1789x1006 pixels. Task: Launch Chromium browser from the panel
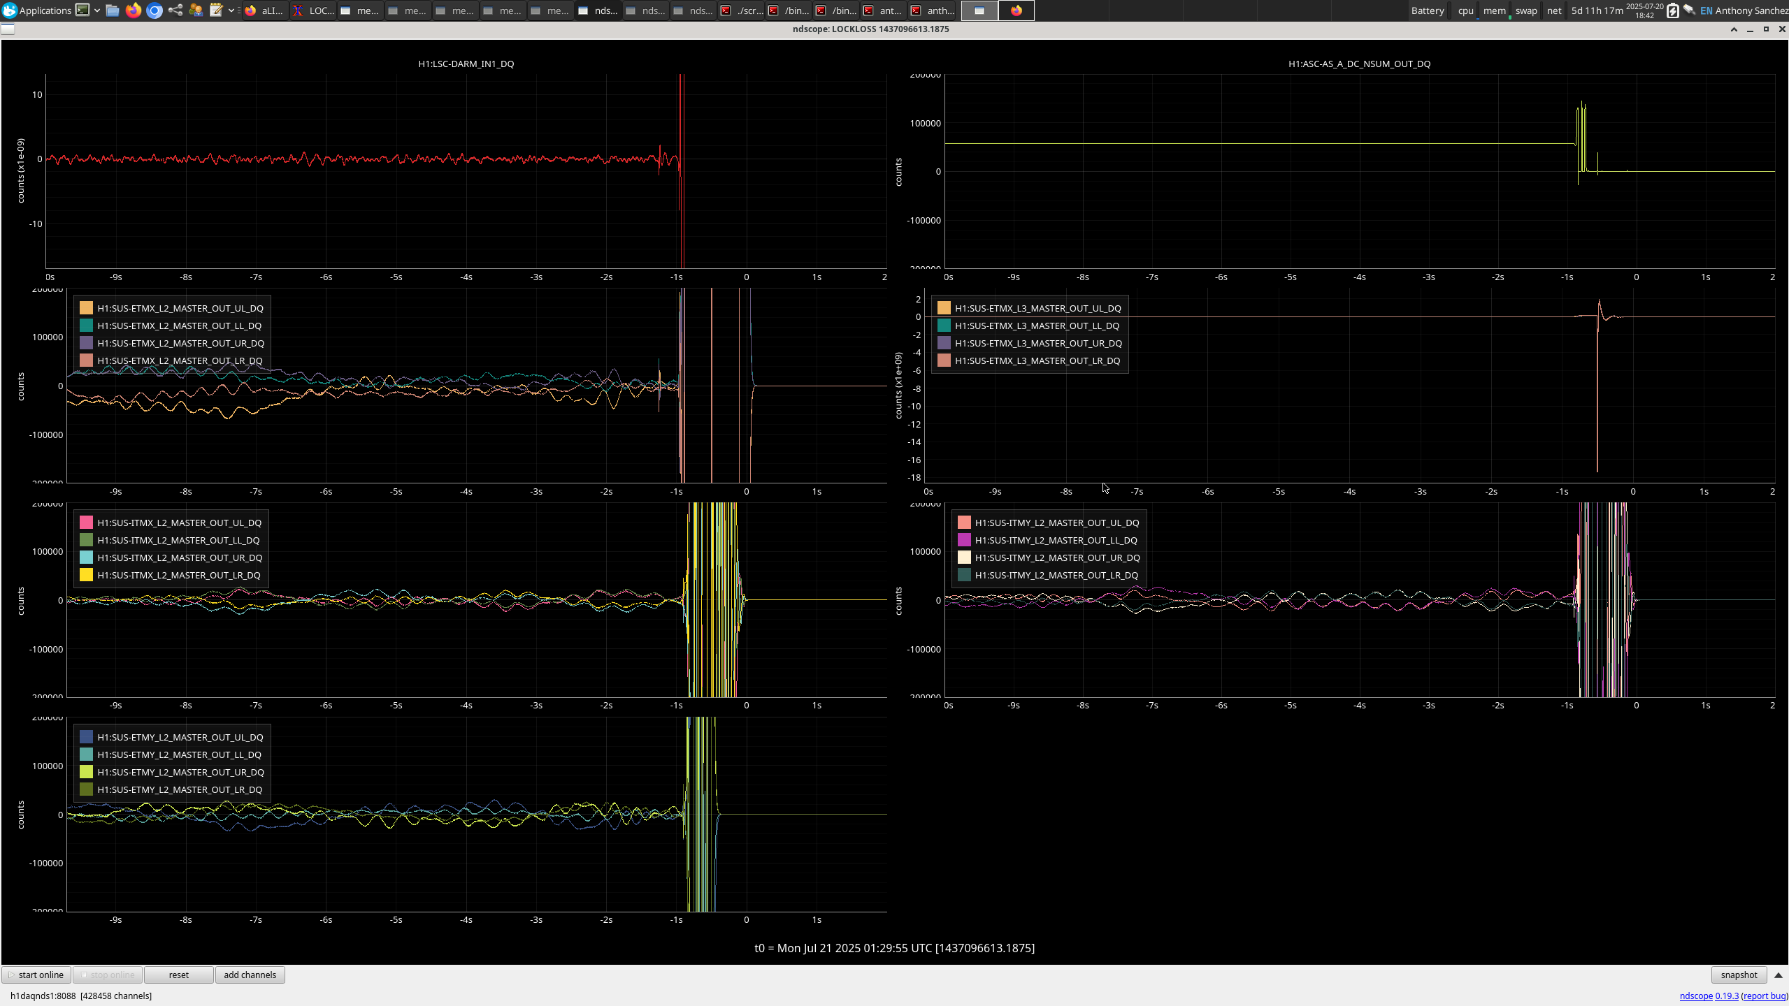tap(155, 10)
